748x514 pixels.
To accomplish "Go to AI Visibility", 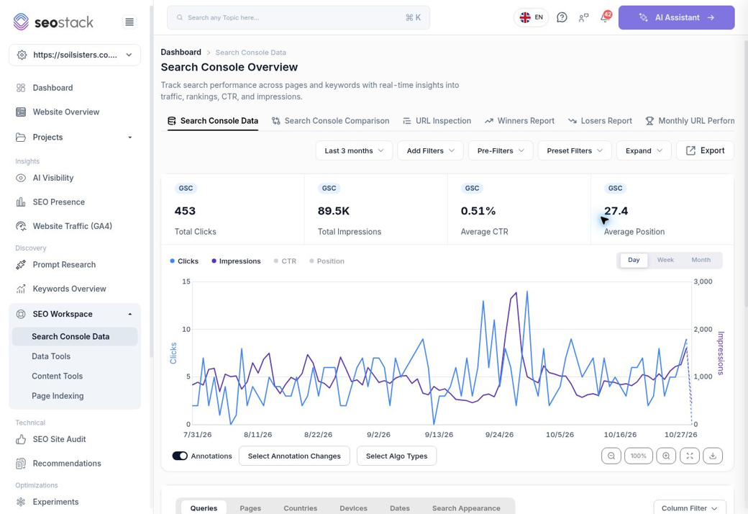I will 53,178.
